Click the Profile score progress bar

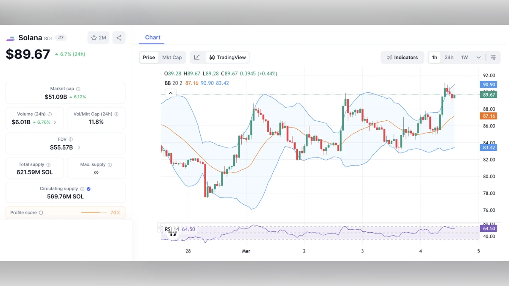pos(93,212)
